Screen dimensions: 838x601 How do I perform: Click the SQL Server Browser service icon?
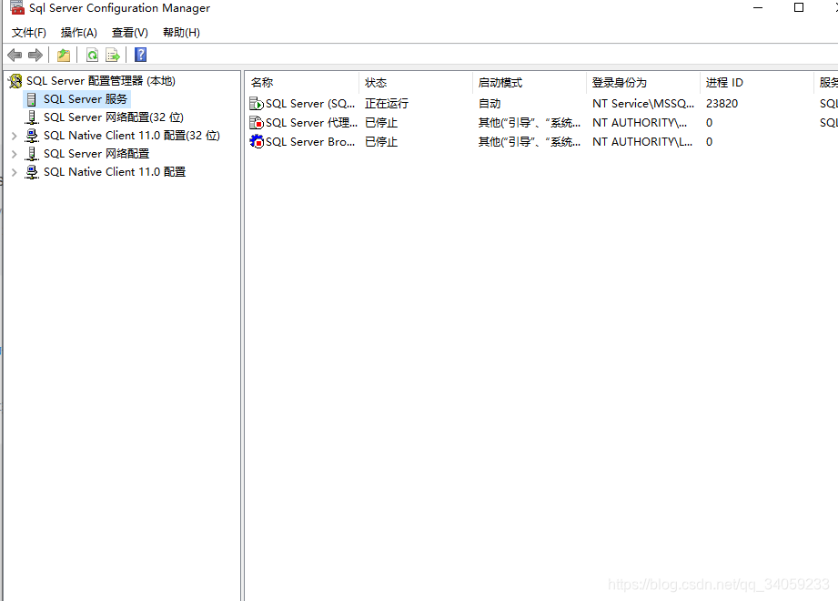[257, 142]
